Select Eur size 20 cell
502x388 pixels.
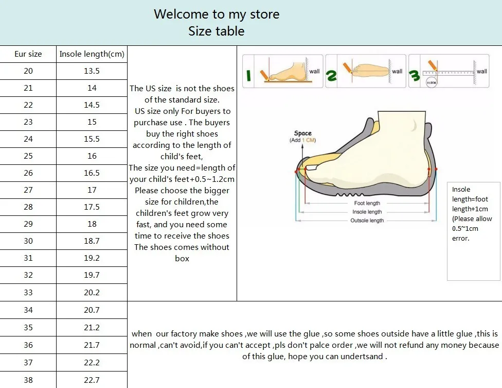28,71
